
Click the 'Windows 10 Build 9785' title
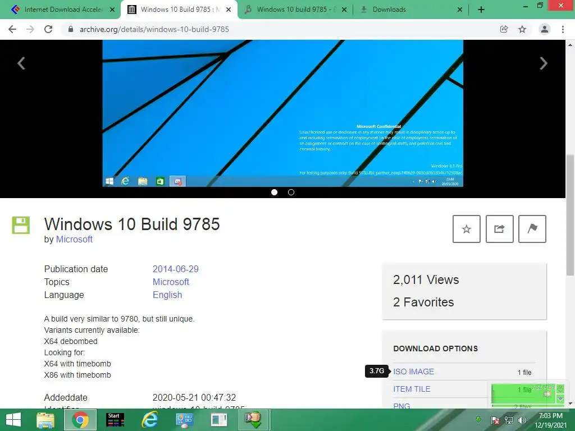132,224
